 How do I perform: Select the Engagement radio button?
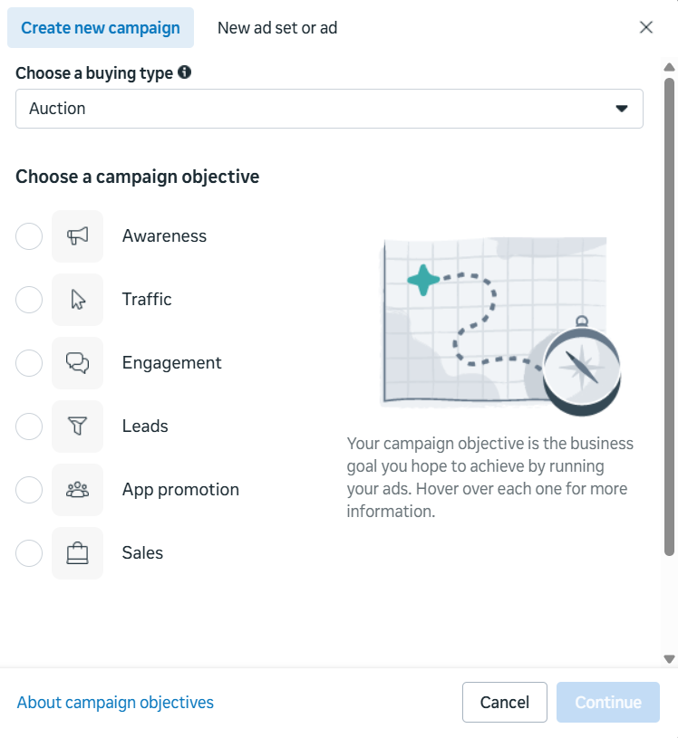[x=28, y=363]
